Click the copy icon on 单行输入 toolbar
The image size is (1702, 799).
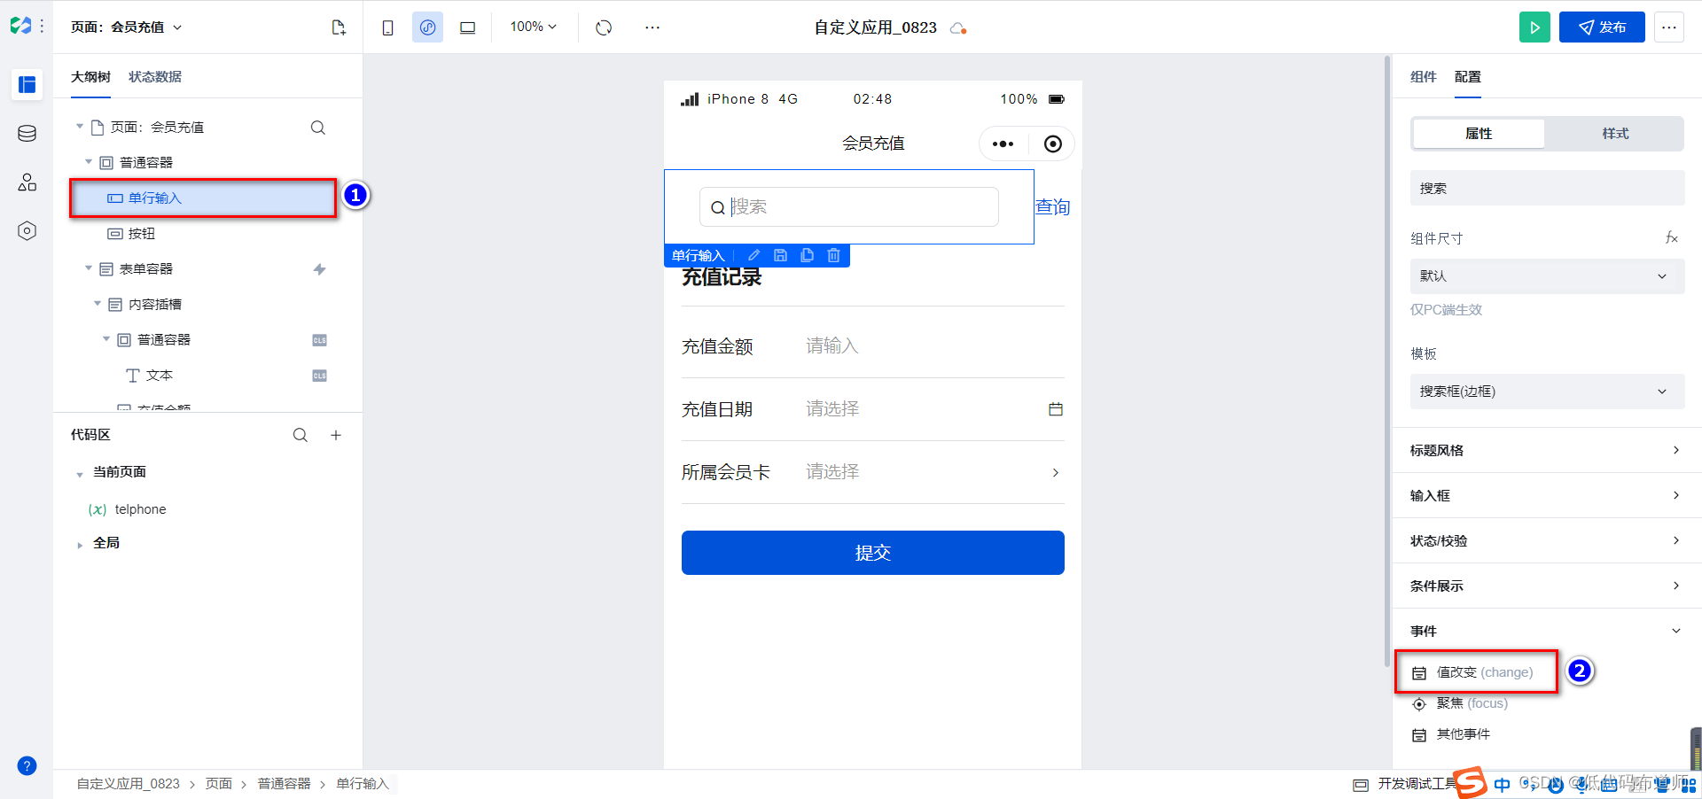[808, 255]
